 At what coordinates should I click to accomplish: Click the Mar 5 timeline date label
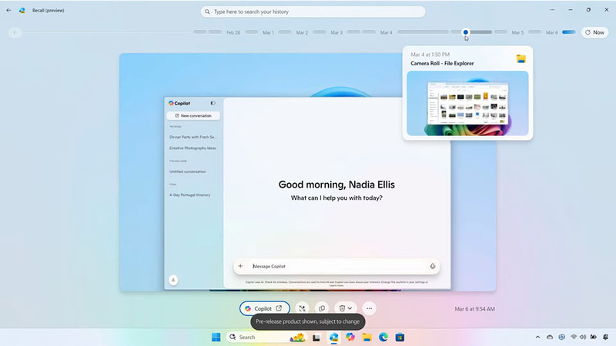pos(517,32)
